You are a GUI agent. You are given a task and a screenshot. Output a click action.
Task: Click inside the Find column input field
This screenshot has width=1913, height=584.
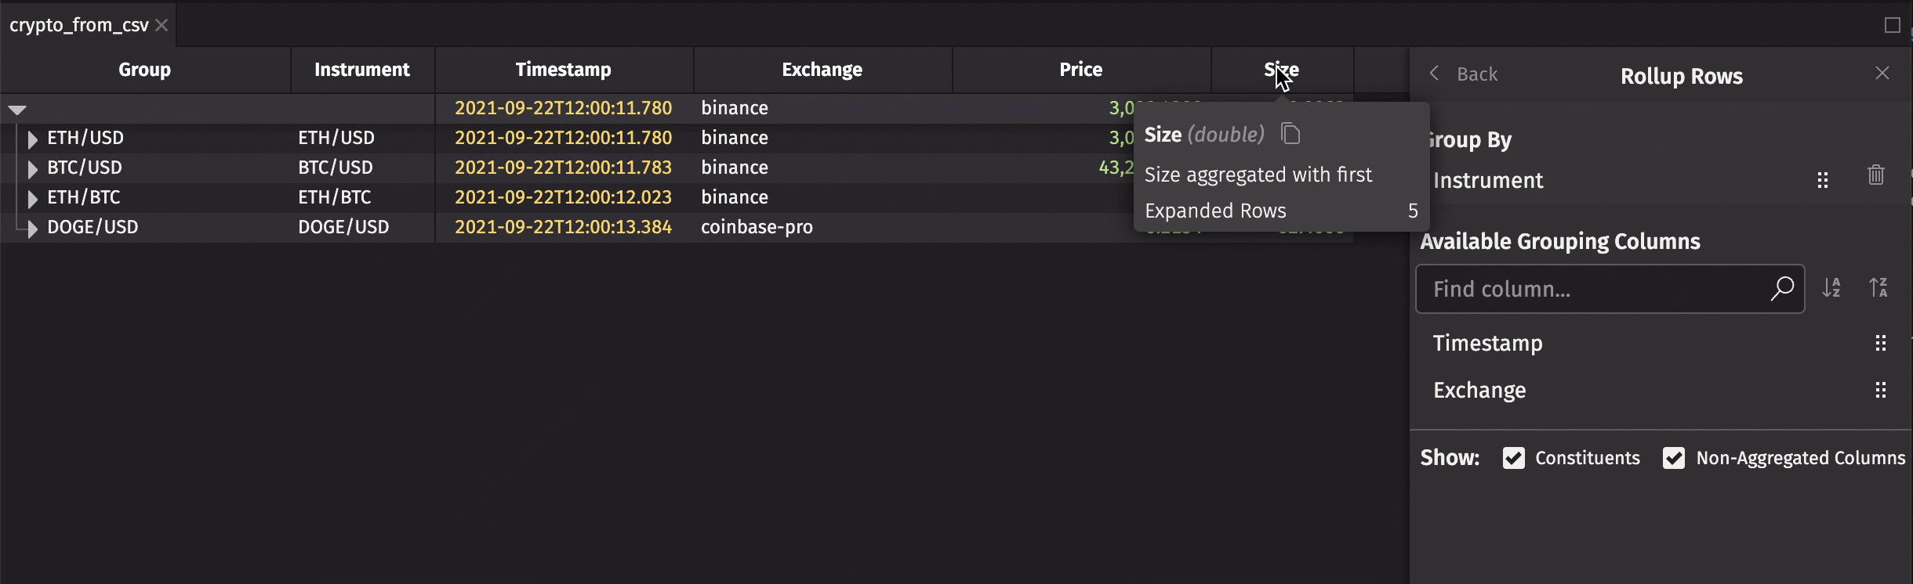click(x=1568, y=289)
